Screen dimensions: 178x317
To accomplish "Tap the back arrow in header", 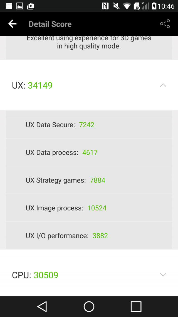I will tap(13, 24).
